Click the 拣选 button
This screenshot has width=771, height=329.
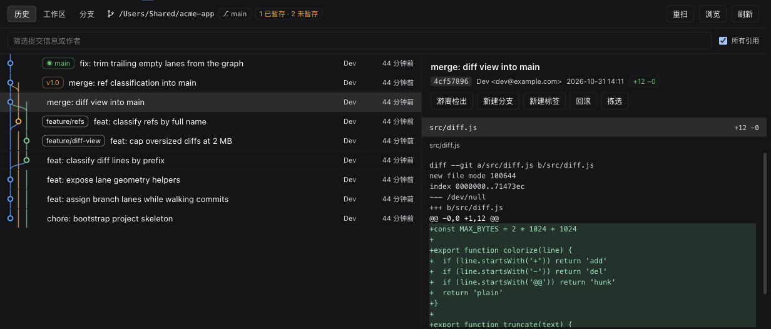[615, 101]
